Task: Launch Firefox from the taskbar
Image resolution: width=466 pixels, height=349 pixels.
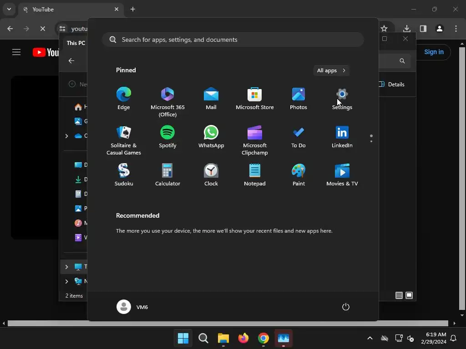Action: [243, 338]
